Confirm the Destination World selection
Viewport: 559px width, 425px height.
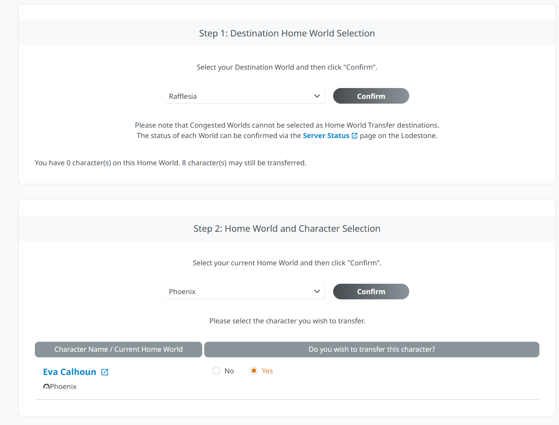click(x=371, y=96)
